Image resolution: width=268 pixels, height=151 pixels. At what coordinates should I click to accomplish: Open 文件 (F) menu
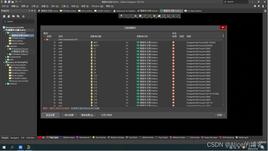pyautogui.click(x=5, y=6)
